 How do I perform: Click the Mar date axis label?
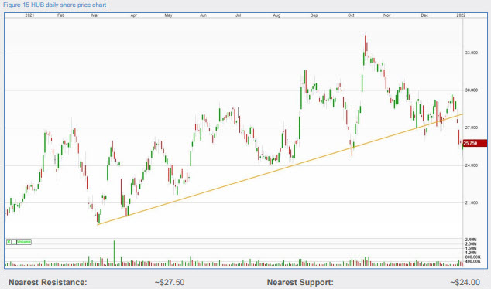pos(95,15)
